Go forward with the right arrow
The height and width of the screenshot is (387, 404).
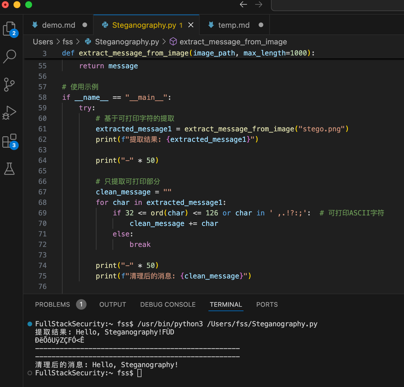[x=259, y=4]
